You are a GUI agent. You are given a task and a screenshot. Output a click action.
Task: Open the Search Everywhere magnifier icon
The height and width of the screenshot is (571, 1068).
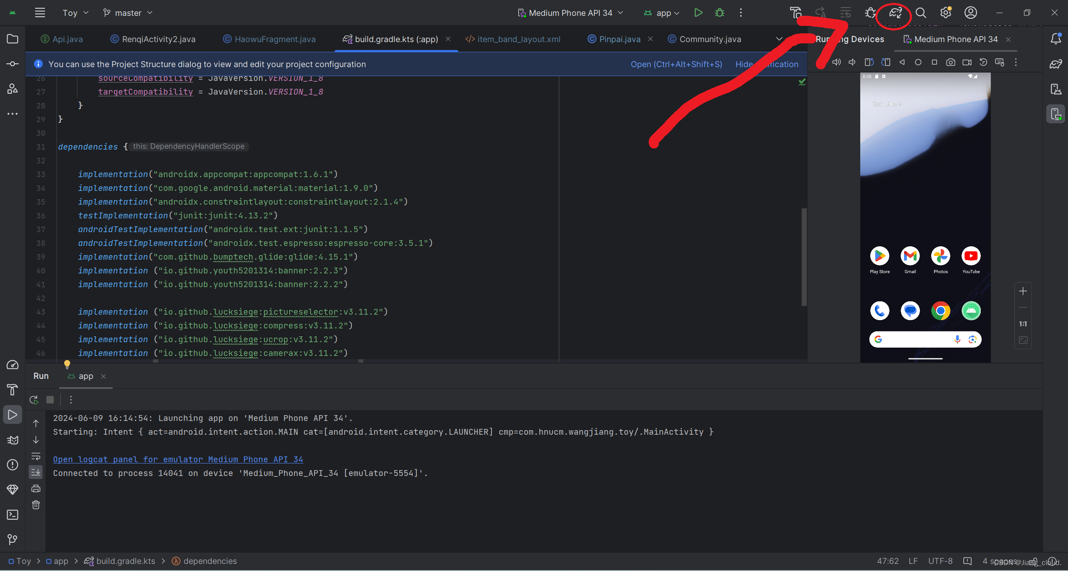click(921, 13)
